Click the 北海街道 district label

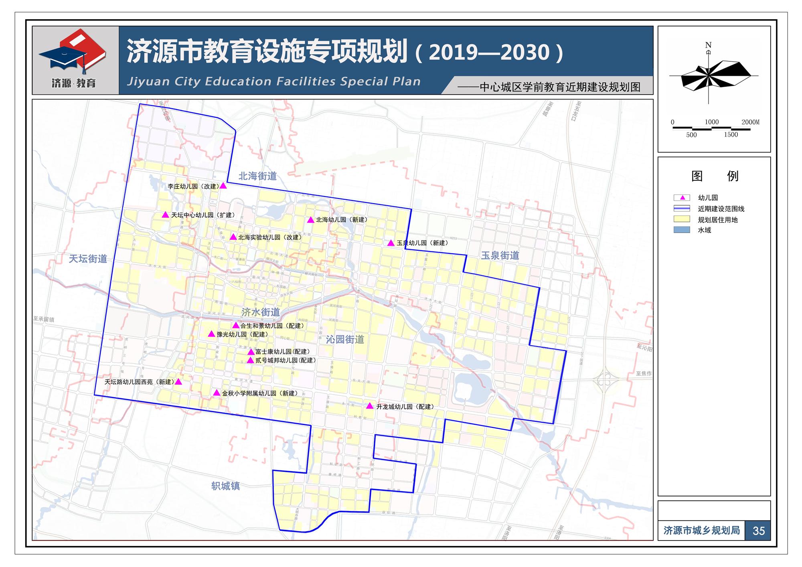pyautogui.click(x=257, y=176)
